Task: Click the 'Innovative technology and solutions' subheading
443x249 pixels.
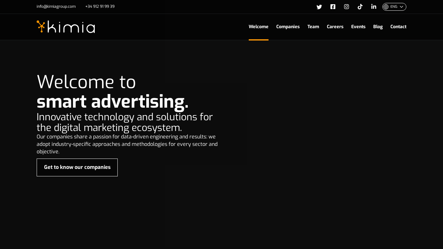Action: point(125,122)
